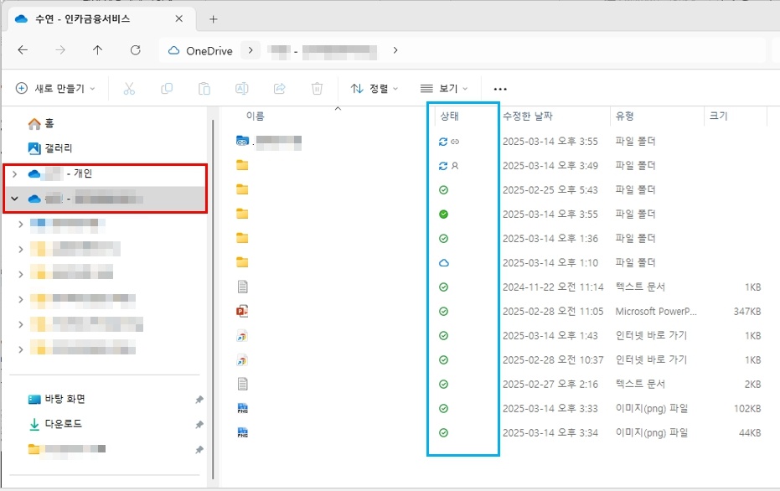Image resolution: width=780 pixels, height=491 pixels.
Task: Open a new tab with the plus button
Action: pos(213,19)
